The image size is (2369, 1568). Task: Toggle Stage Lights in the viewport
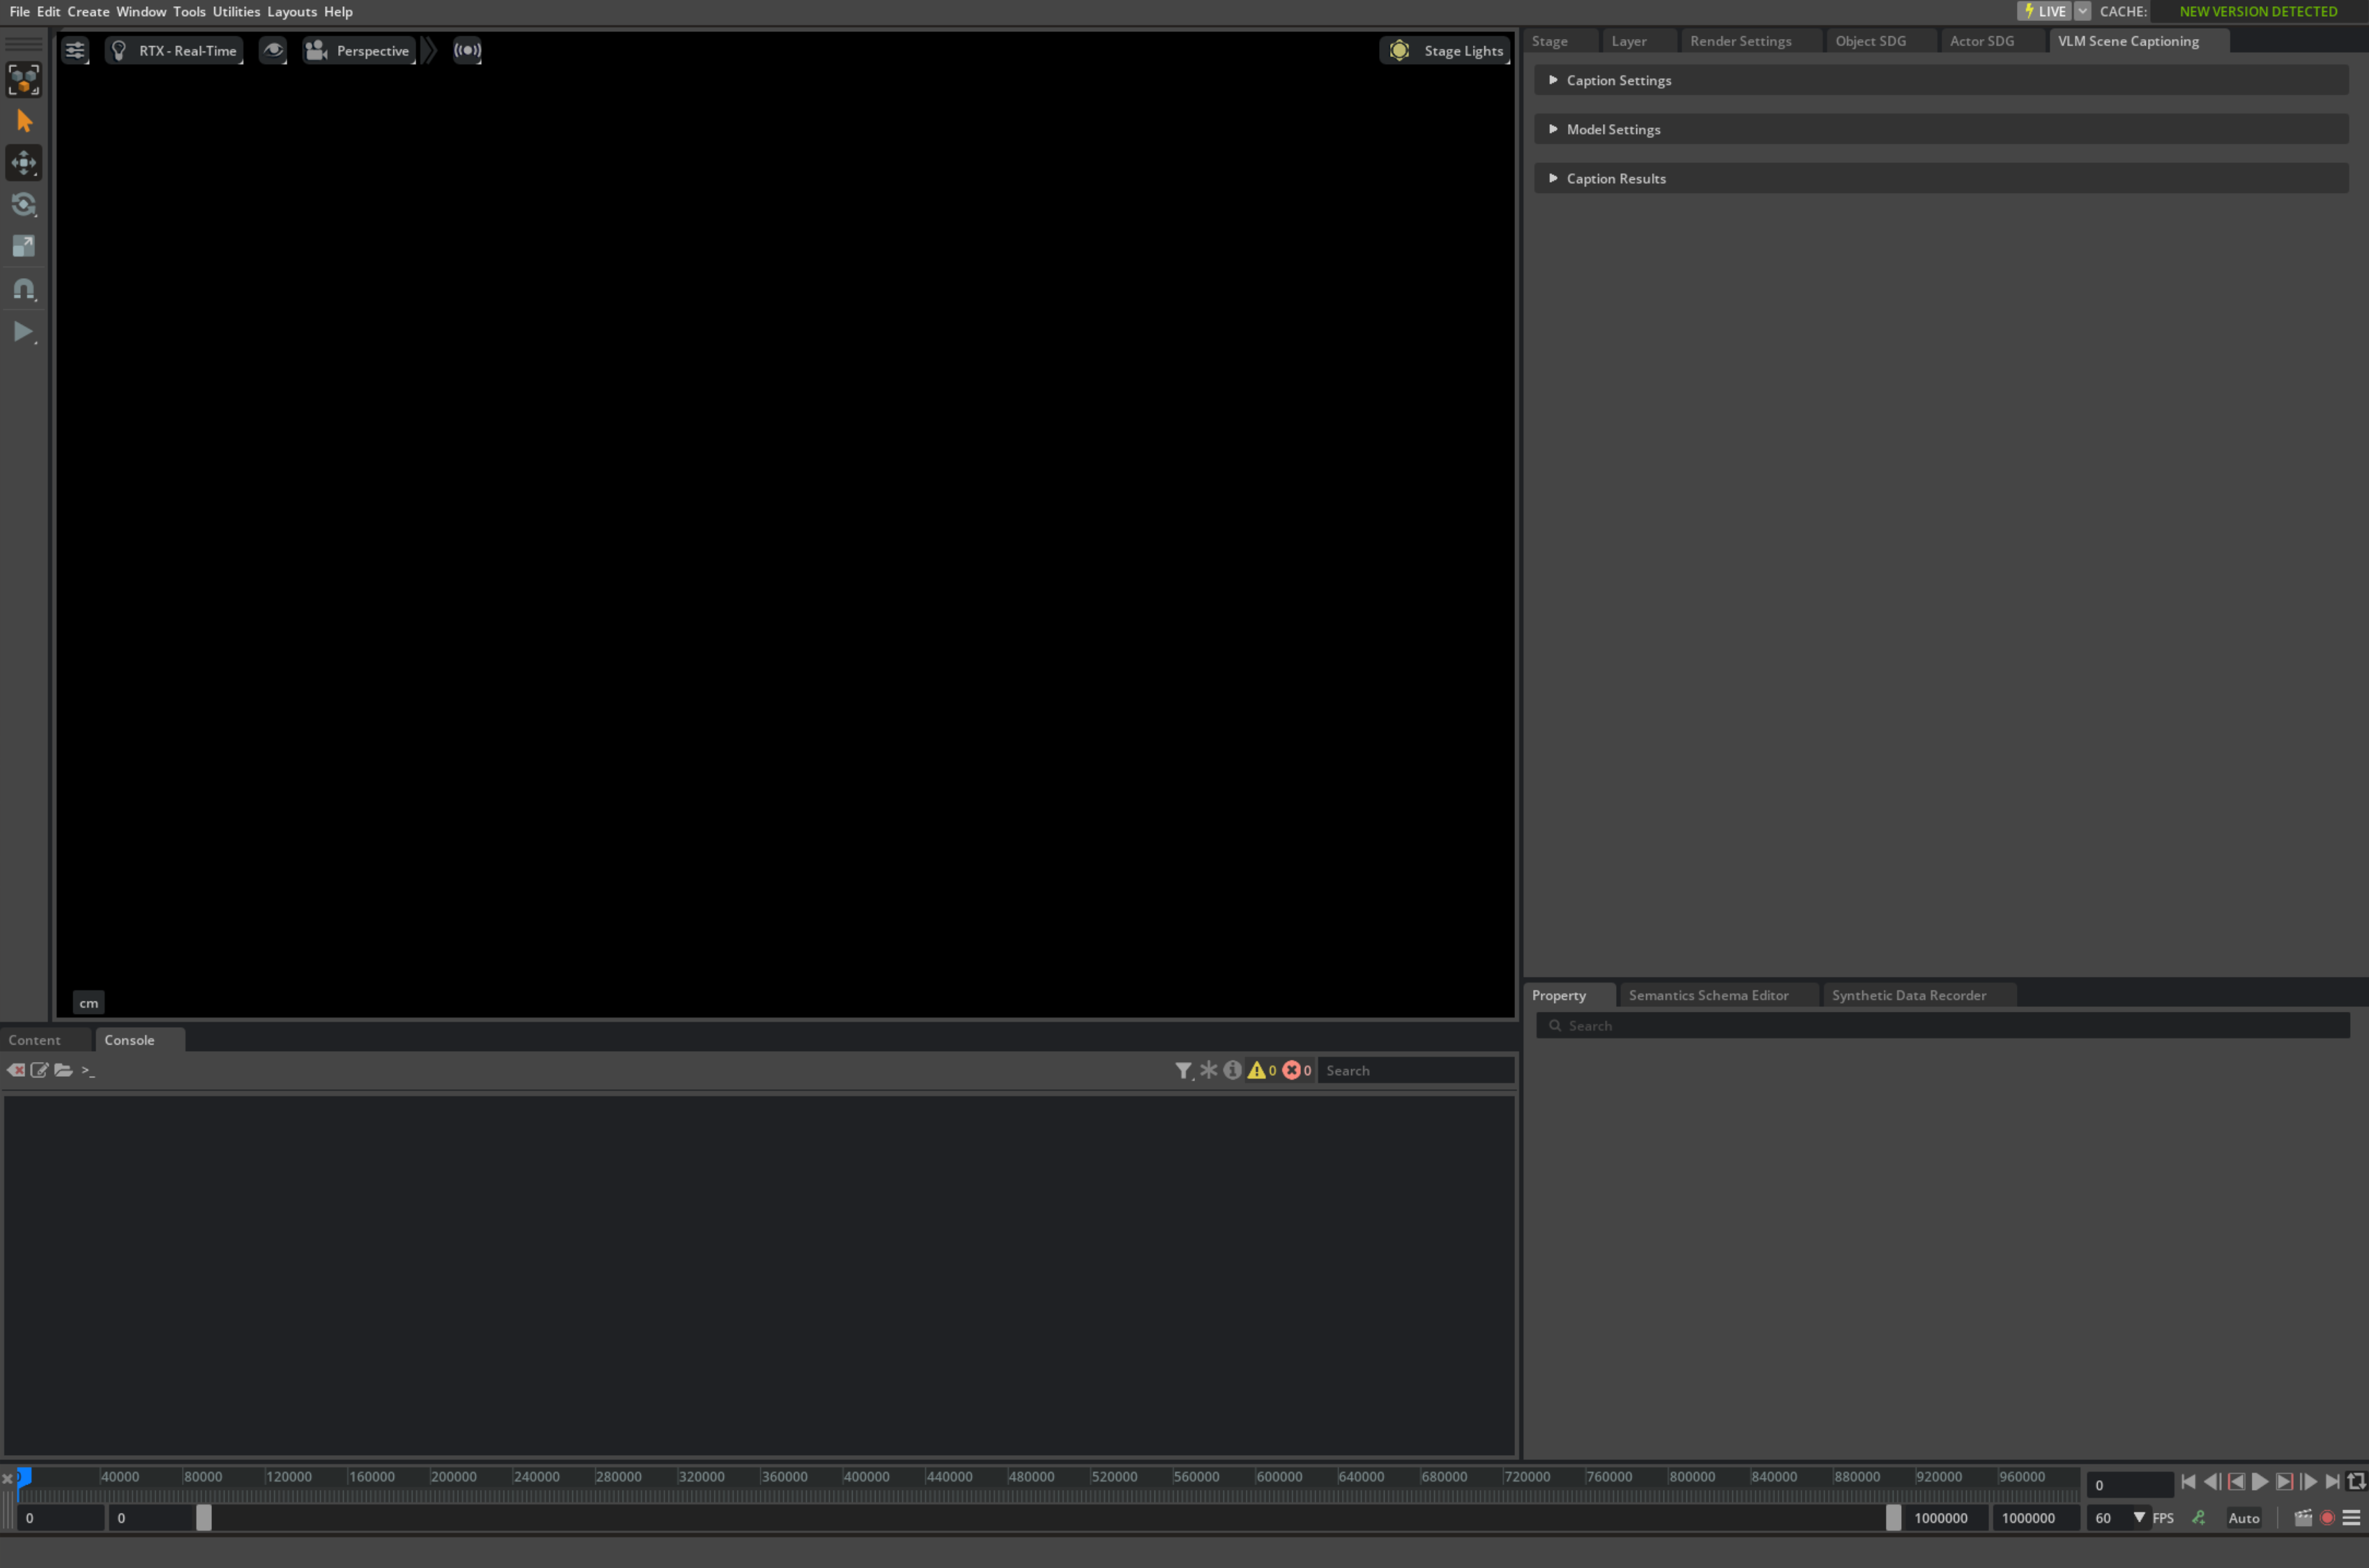click(1445, 50)
